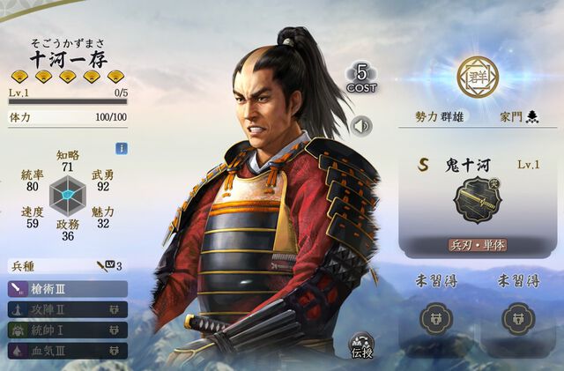Select the first locked 未習得 skill slot

pos(436,319)
